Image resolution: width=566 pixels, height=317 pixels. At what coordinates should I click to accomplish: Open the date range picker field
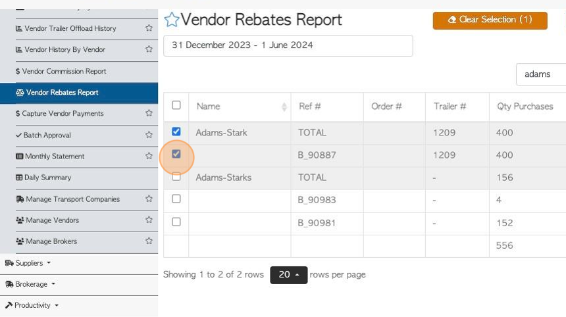(x=288, y=45)
